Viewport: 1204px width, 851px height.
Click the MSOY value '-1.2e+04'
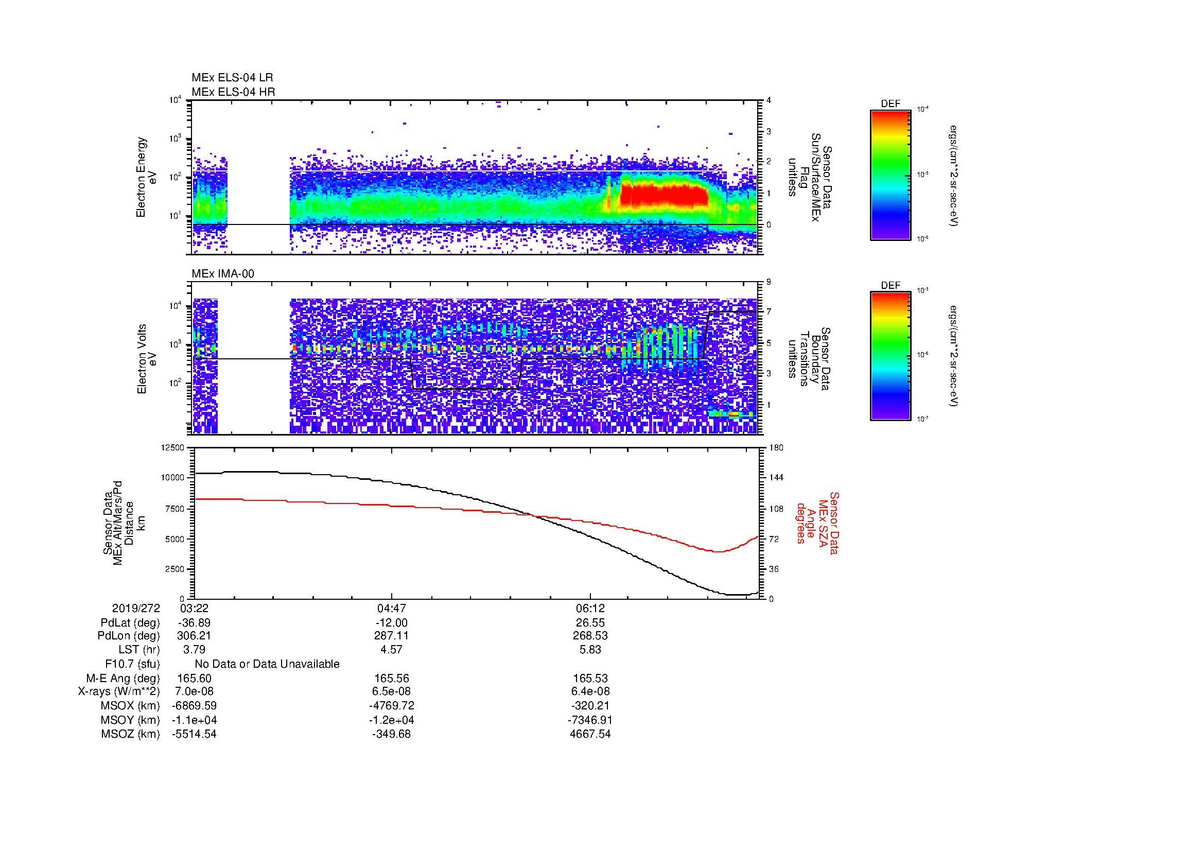pyautogui.click(x=391, y=720)
